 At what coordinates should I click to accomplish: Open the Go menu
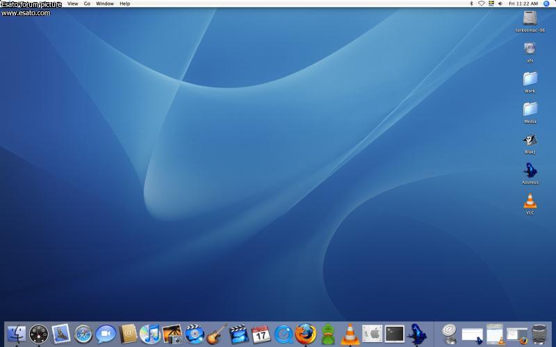point(87,3)
